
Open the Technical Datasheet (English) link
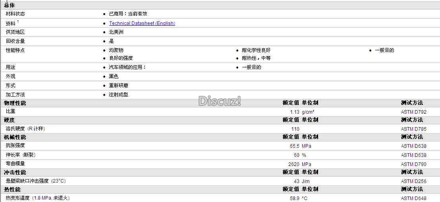point(142,23)
